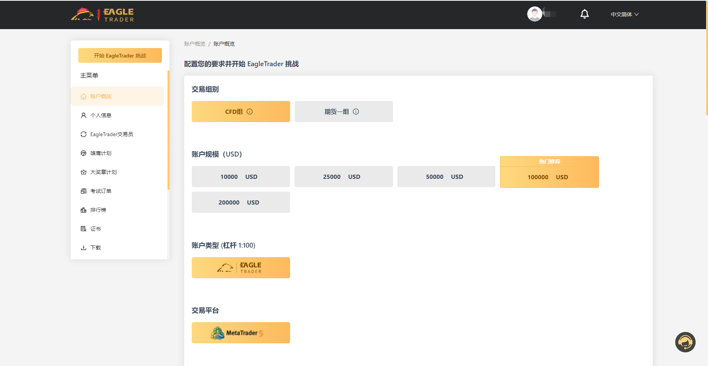Open 大奖章计划 using its badge icon

[x=84, y=172]
